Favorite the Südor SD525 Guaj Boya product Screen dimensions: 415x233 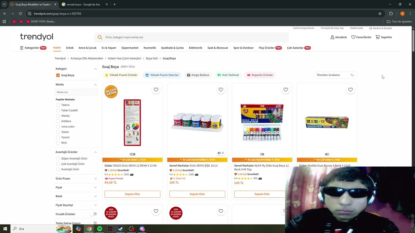click(156, 90)
